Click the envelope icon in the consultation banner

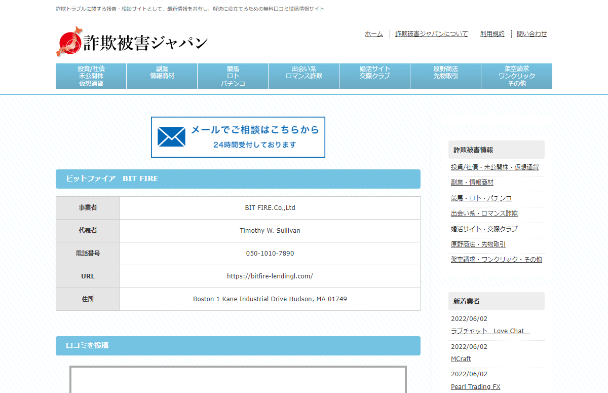tap(172, 137)
